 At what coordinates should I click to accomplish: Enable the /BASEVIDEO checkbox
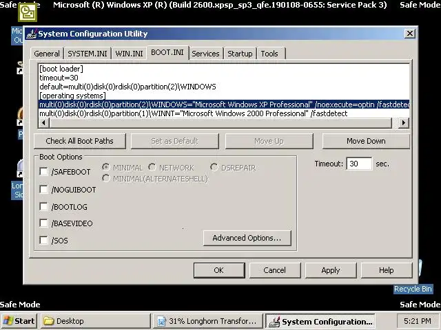(x=43, y=223)
